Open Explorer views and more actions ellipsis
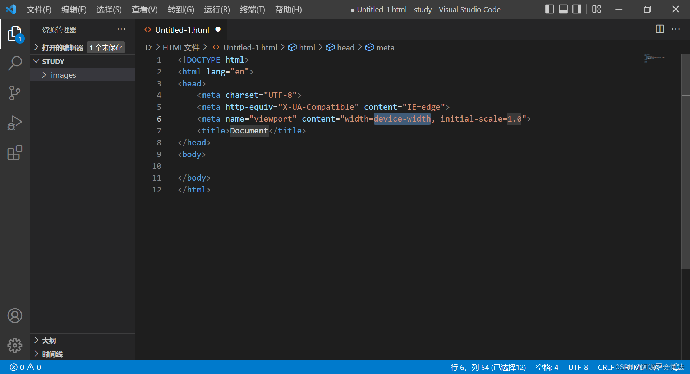This screenshot has width=690, height=374. (121, 29)
